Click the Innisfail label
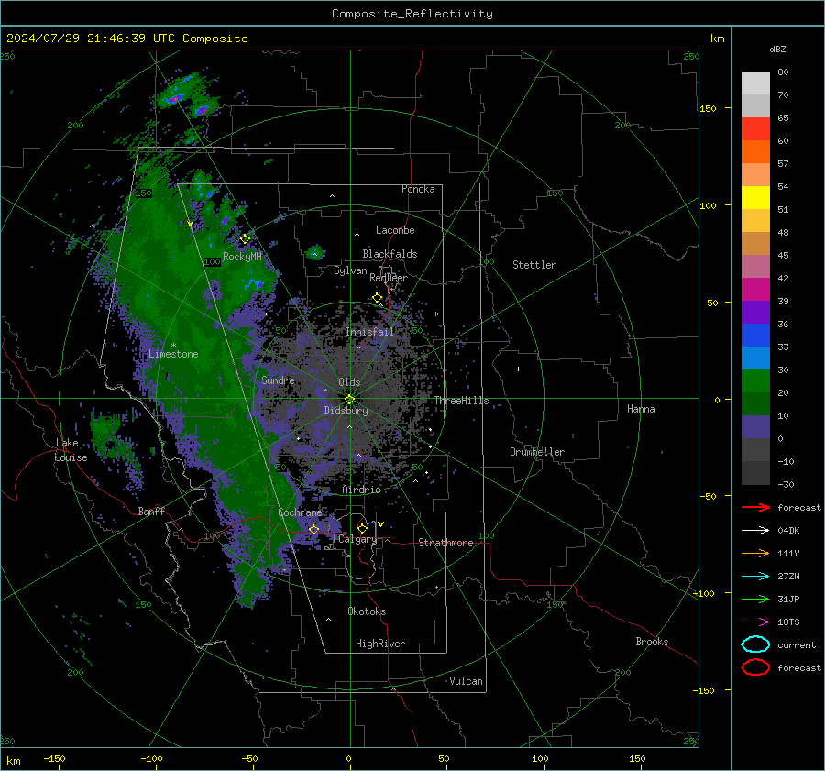The image size is (825, 771). coord(369,332)
